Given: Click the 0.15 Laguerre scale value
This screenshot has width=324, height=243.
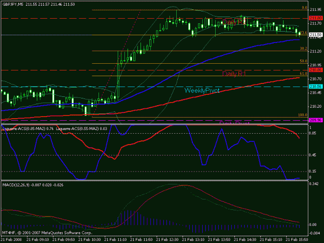Looking at the screenshot, I should coord(313,171).
